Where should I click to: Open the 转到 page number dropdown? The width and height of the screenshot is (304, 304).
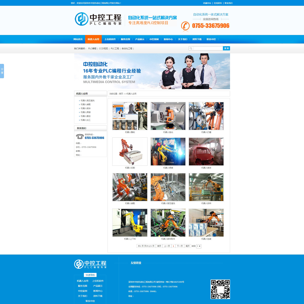(x=199, y=246)
